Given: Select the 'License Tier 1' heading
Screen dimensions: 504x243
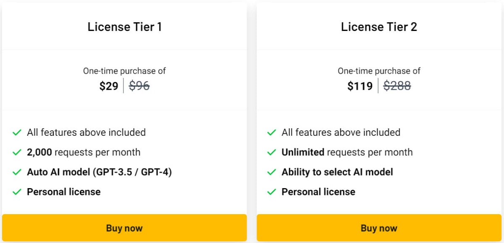Looking at the screenshot, I should pos(125,27).
